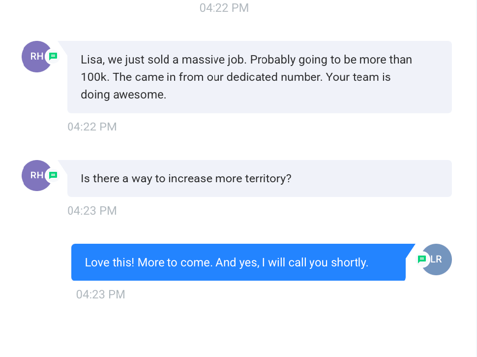Open the LR sender avatar
The width and height of the screenshot is (477, 357).
click(x=439, y=260)
